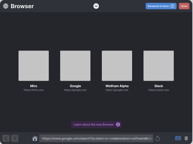193x144 pixels.
Task: Expand the chevron-down circle at top
Action: pos(96,6)
